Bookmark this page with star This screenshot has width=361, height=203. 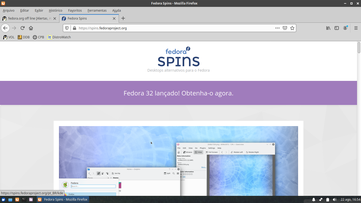point(292,28)
